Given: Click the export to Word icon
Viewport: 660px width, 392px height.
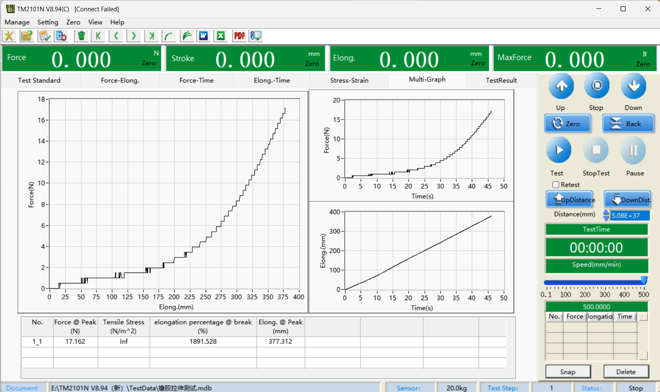Looking at the screenshot, I should coord(204,36).
